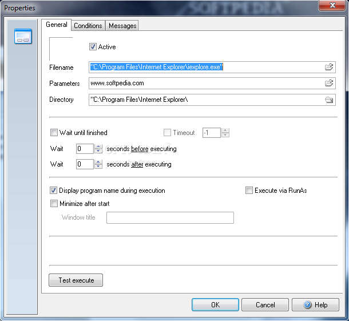The width and height of the screenshot is (349, 321).
Task: Open the Conditions tab
Action: click(88, 26)
